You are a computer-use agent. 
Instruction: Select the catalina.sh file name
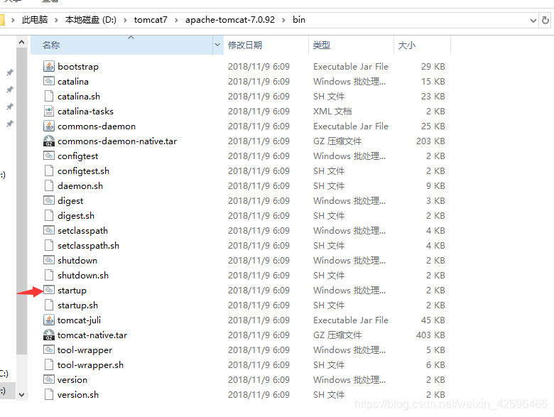[79, 96]
